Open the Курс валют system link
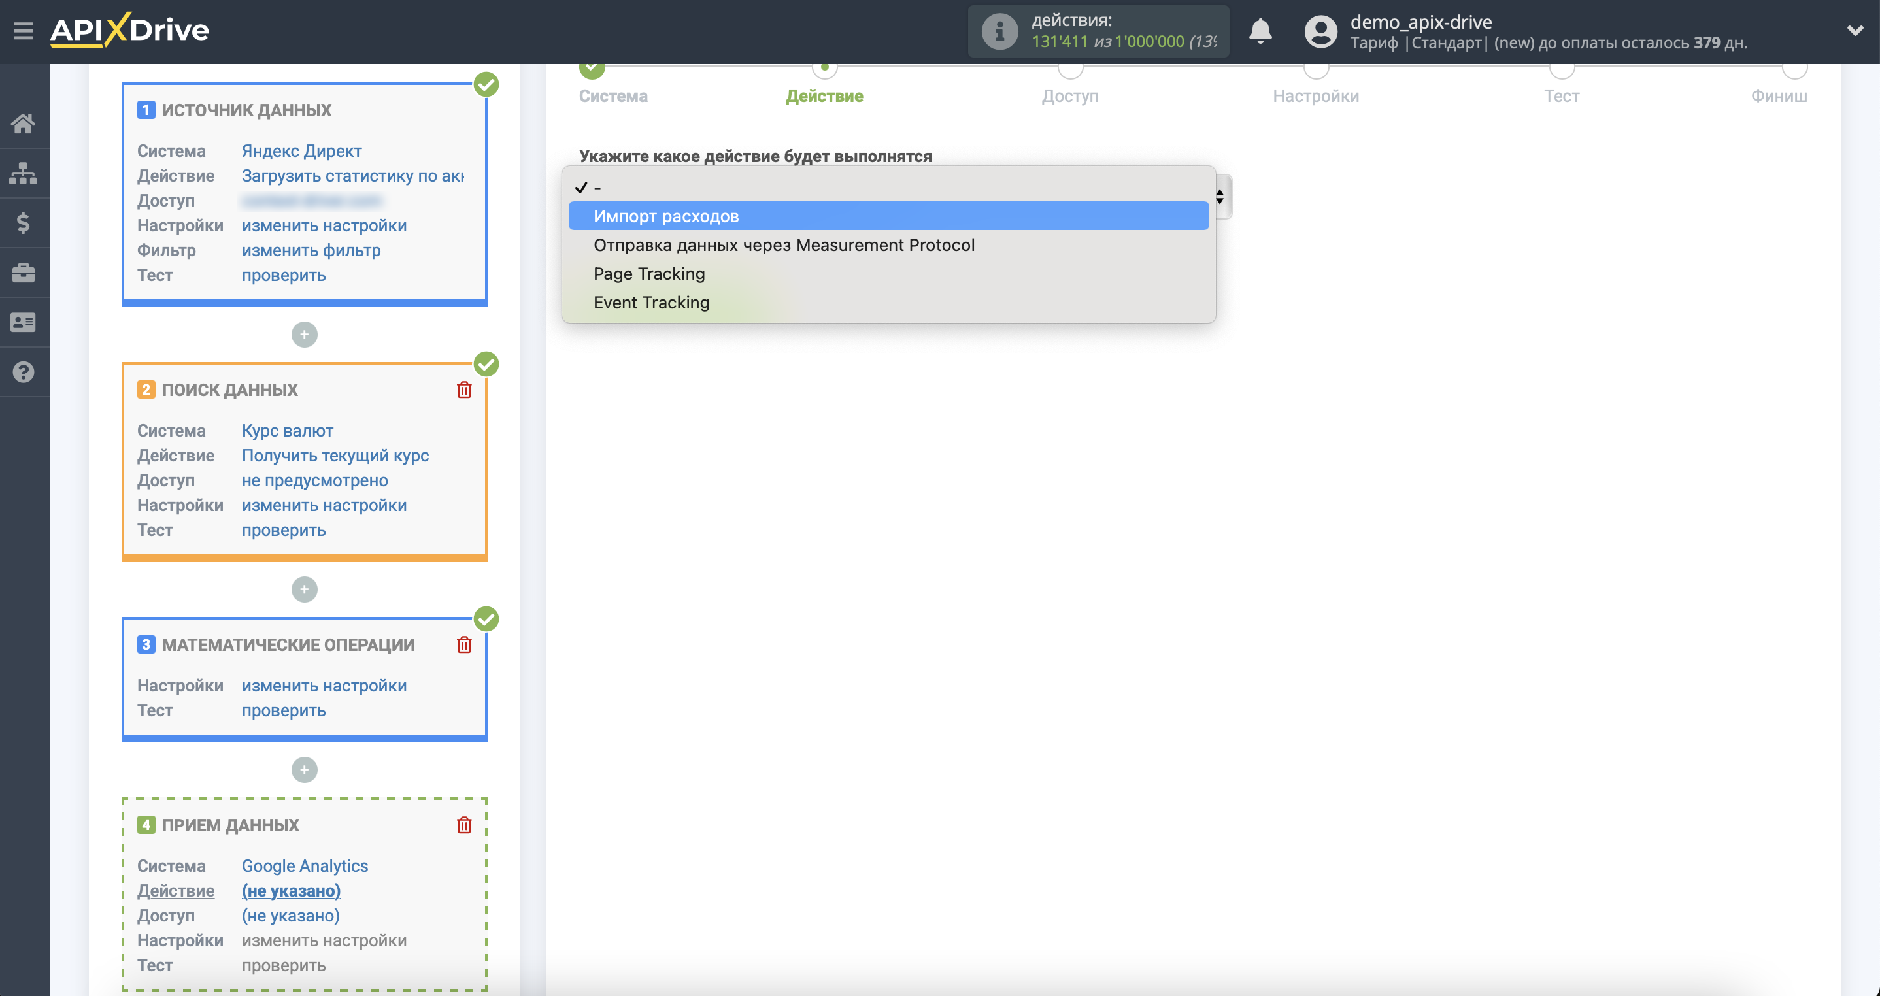1880x996 pixels. point(288,431)
